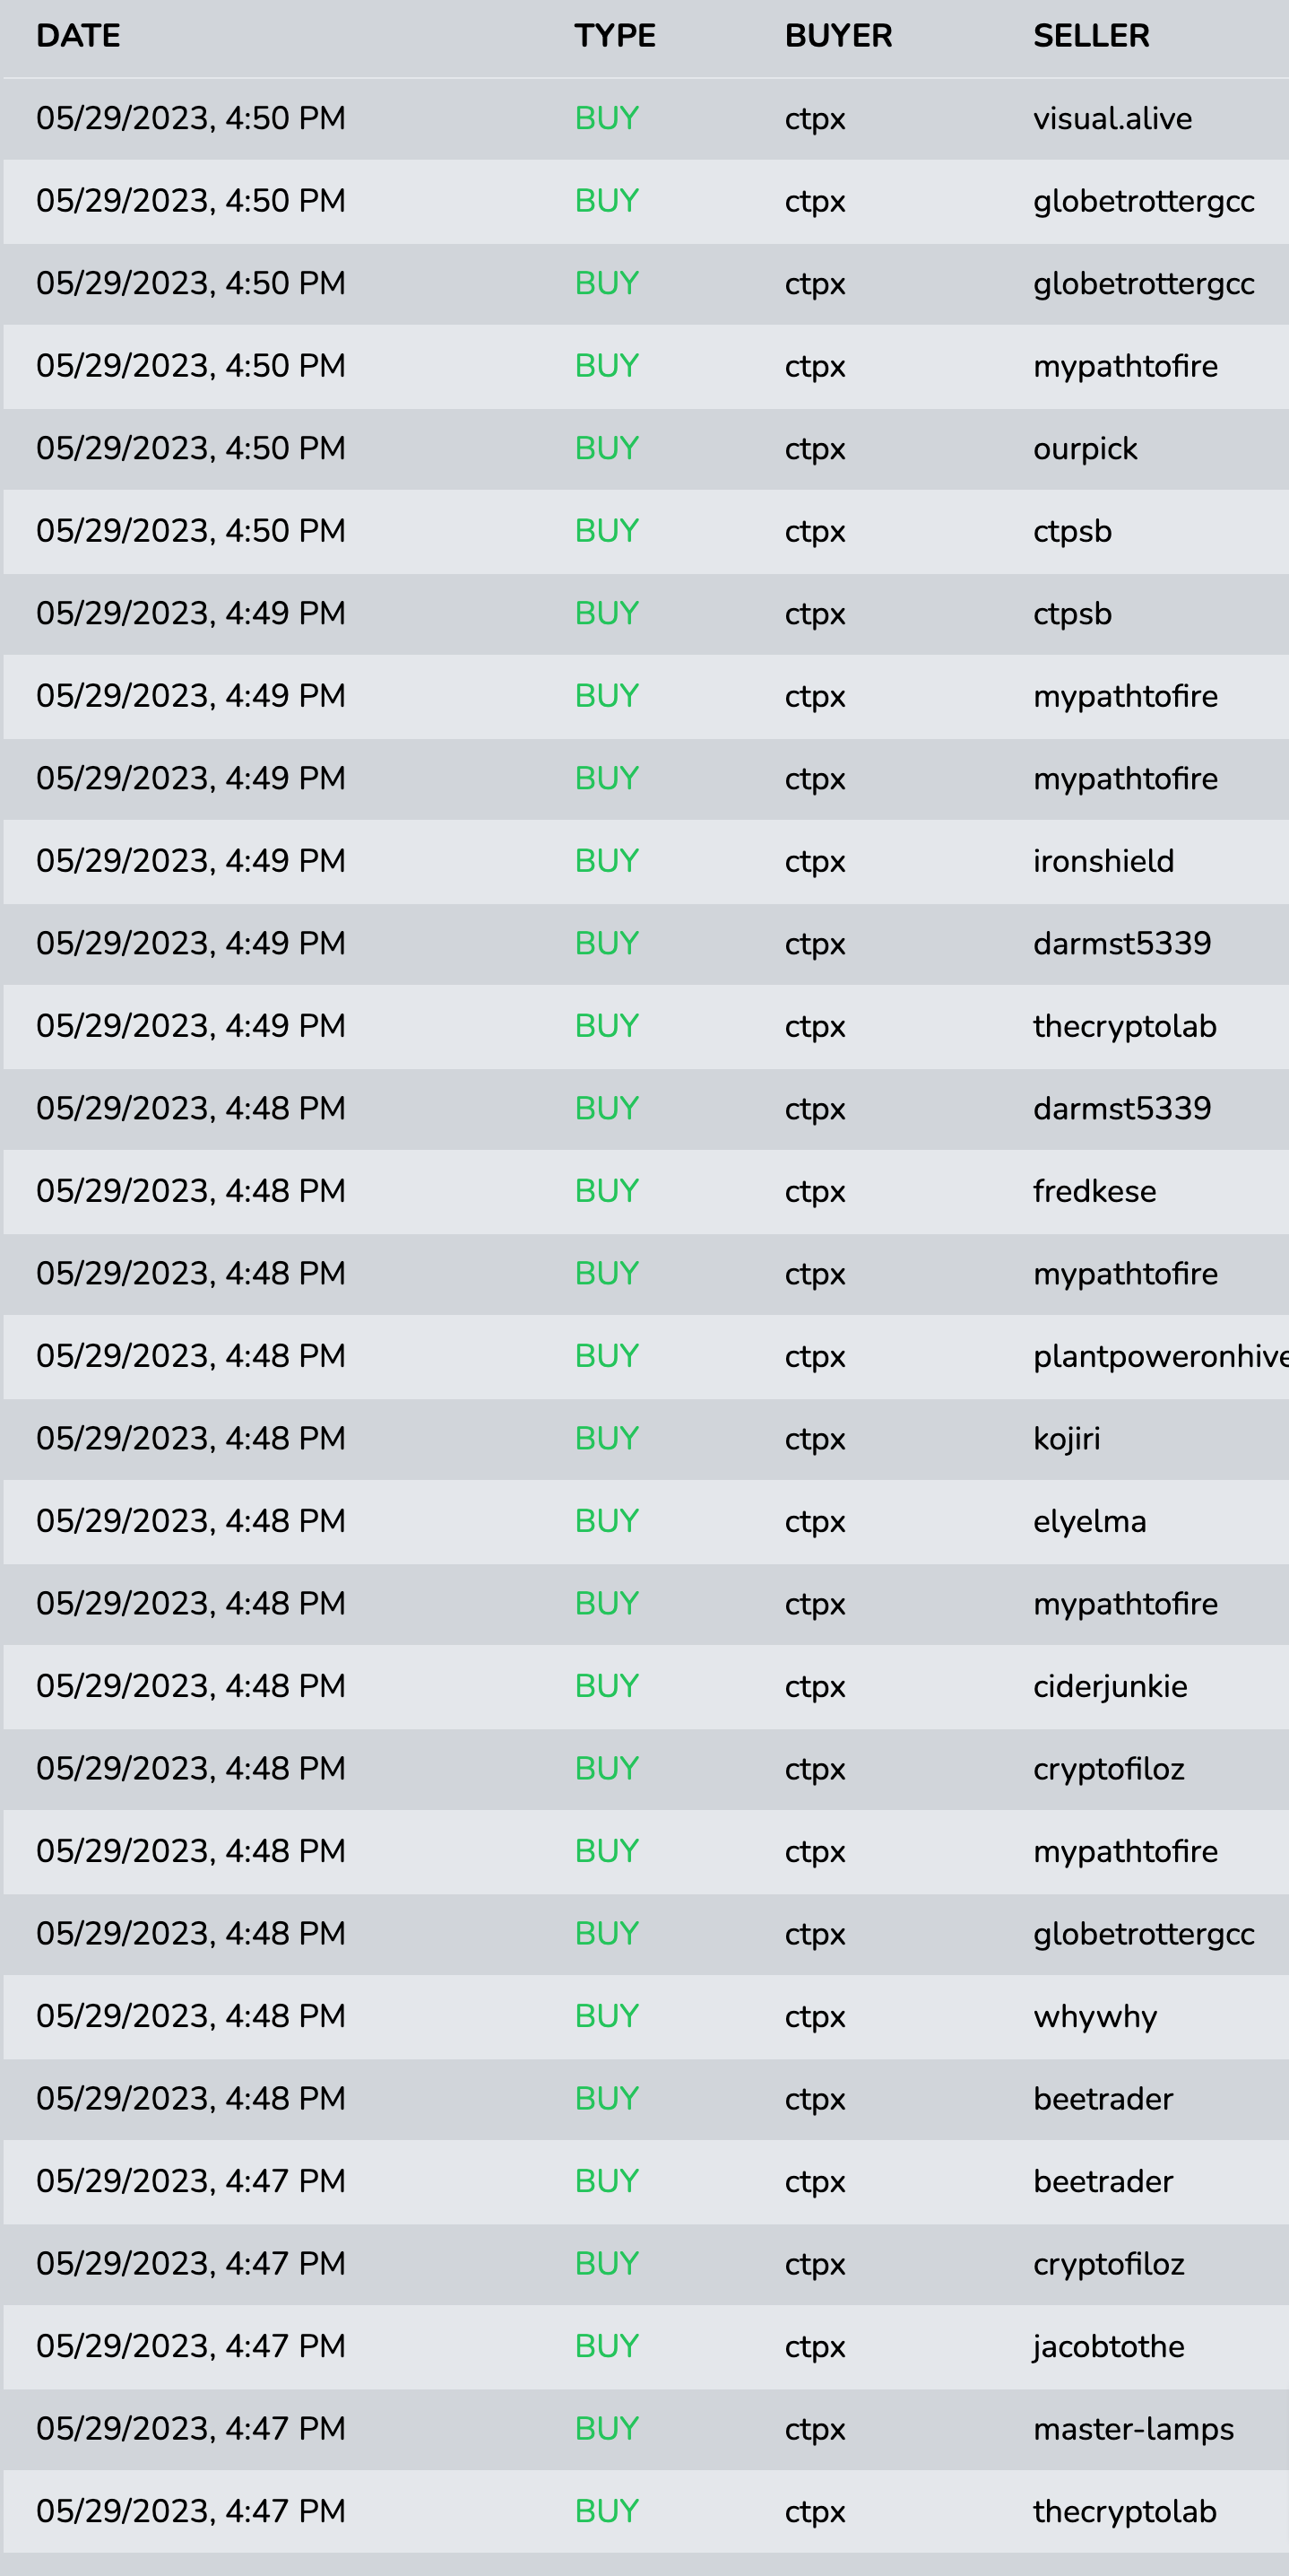This screenshot has width=1289, height=2576.
Task: Open seller jacobtothe link
Action: click(x=1108, y=2346)
